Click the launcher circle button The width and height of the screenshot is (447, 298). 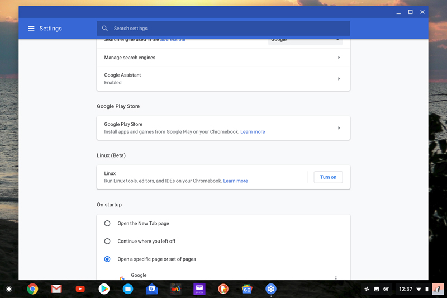[x=9, y=289]
